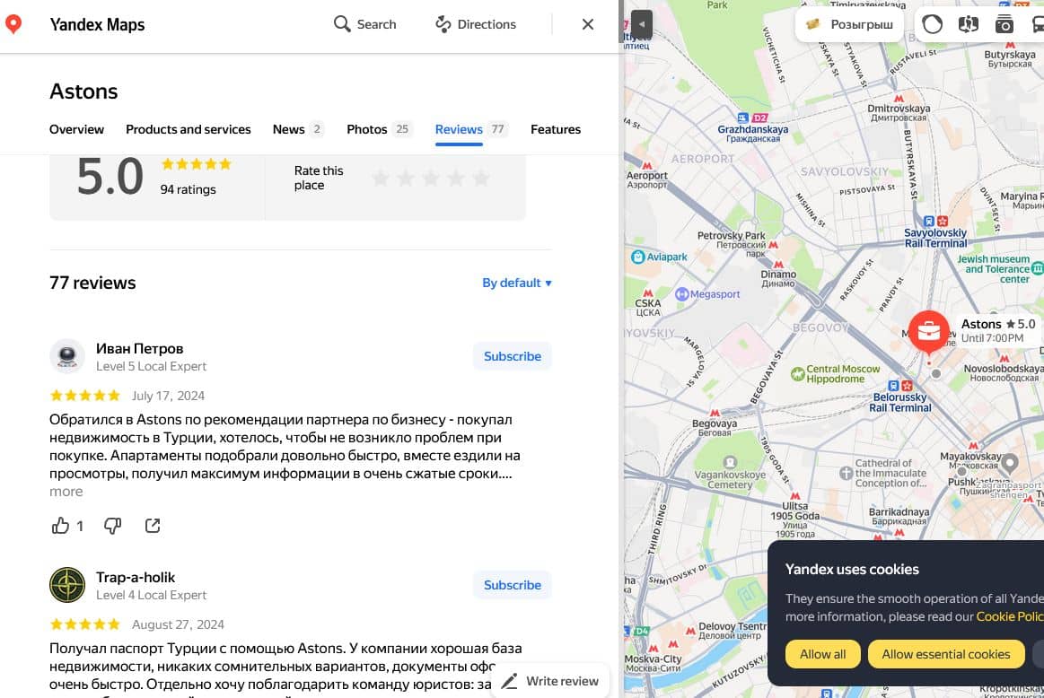Toggle the traffic layer circle icon
This screenshot has width=1044, height=698.
coord(933,24)
